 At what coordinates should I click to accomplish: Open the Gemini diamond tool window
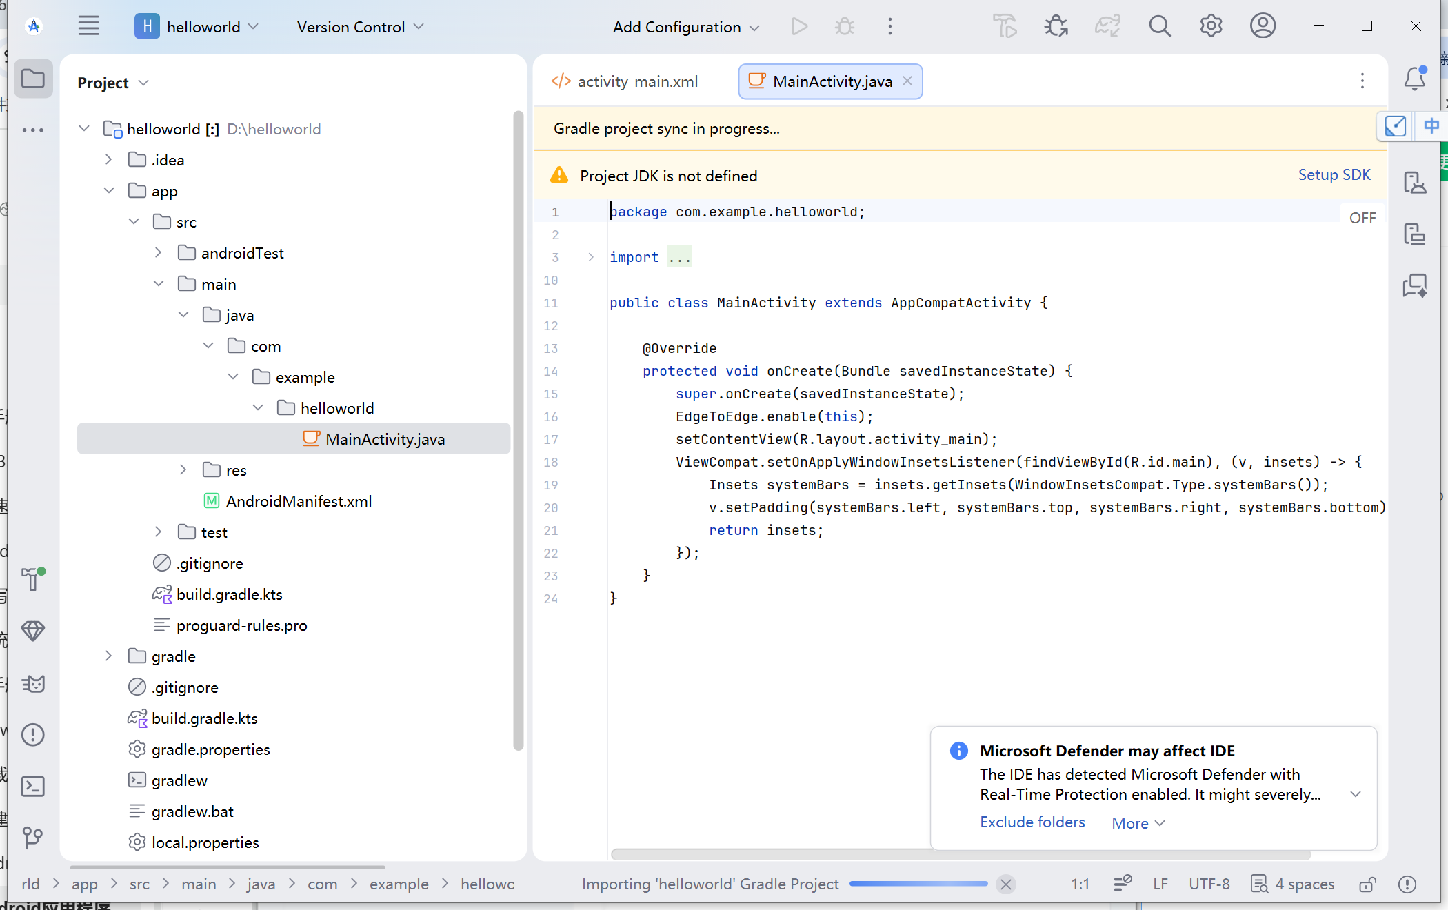click(x=32, y=631)
